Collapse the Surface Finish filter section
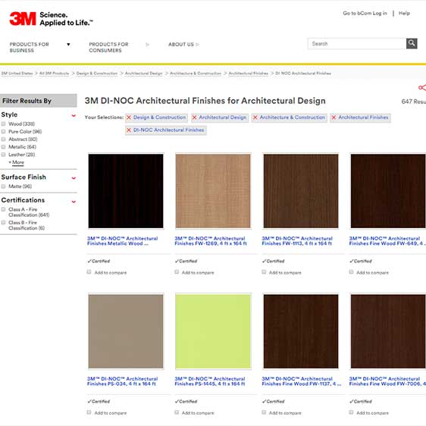 74,178
